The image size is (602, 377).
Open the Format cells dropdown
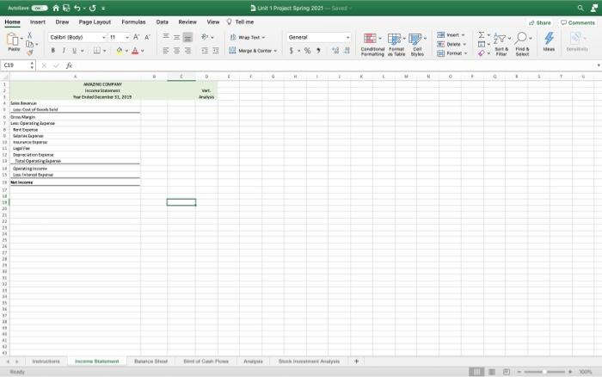(x=451, y=53)
